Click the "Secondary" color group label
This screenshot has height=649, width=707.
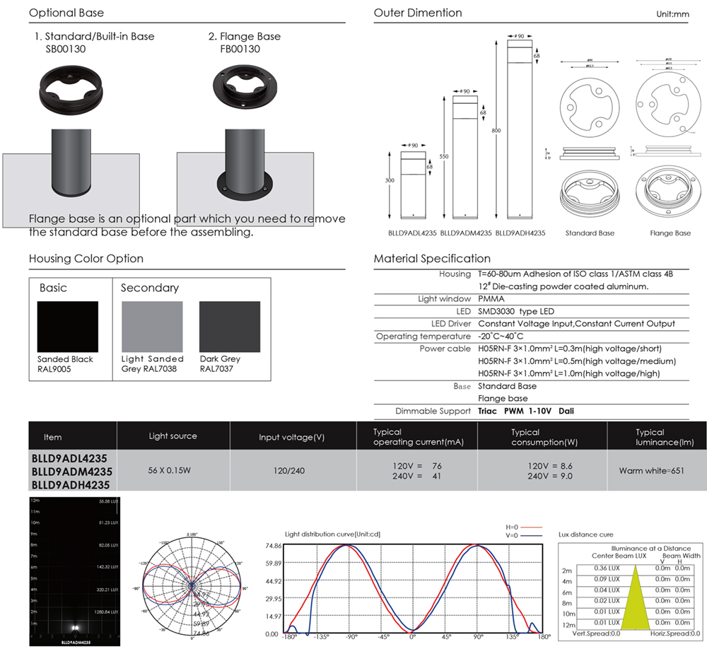150,288
